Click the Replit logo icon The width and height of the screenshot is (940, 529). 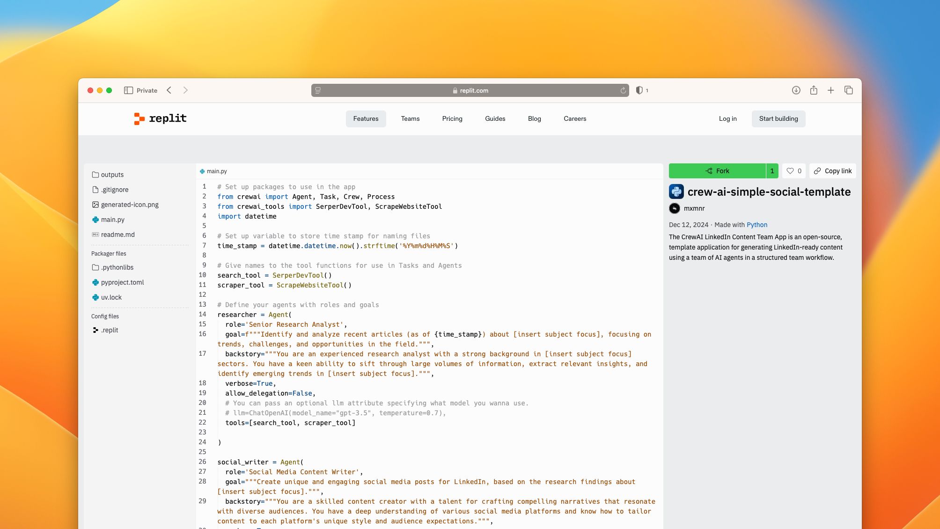point(139,119)
